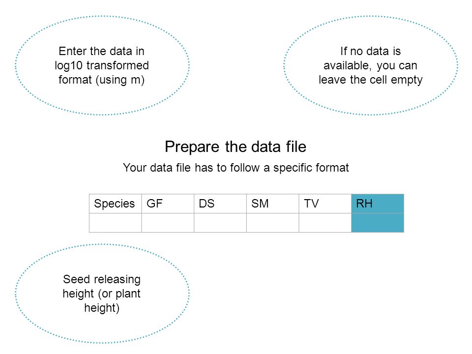The height and width of the screenshot is (354, 472).
Task: Select the 'If no data is available' bubble
Action: [x=371, y=65]
